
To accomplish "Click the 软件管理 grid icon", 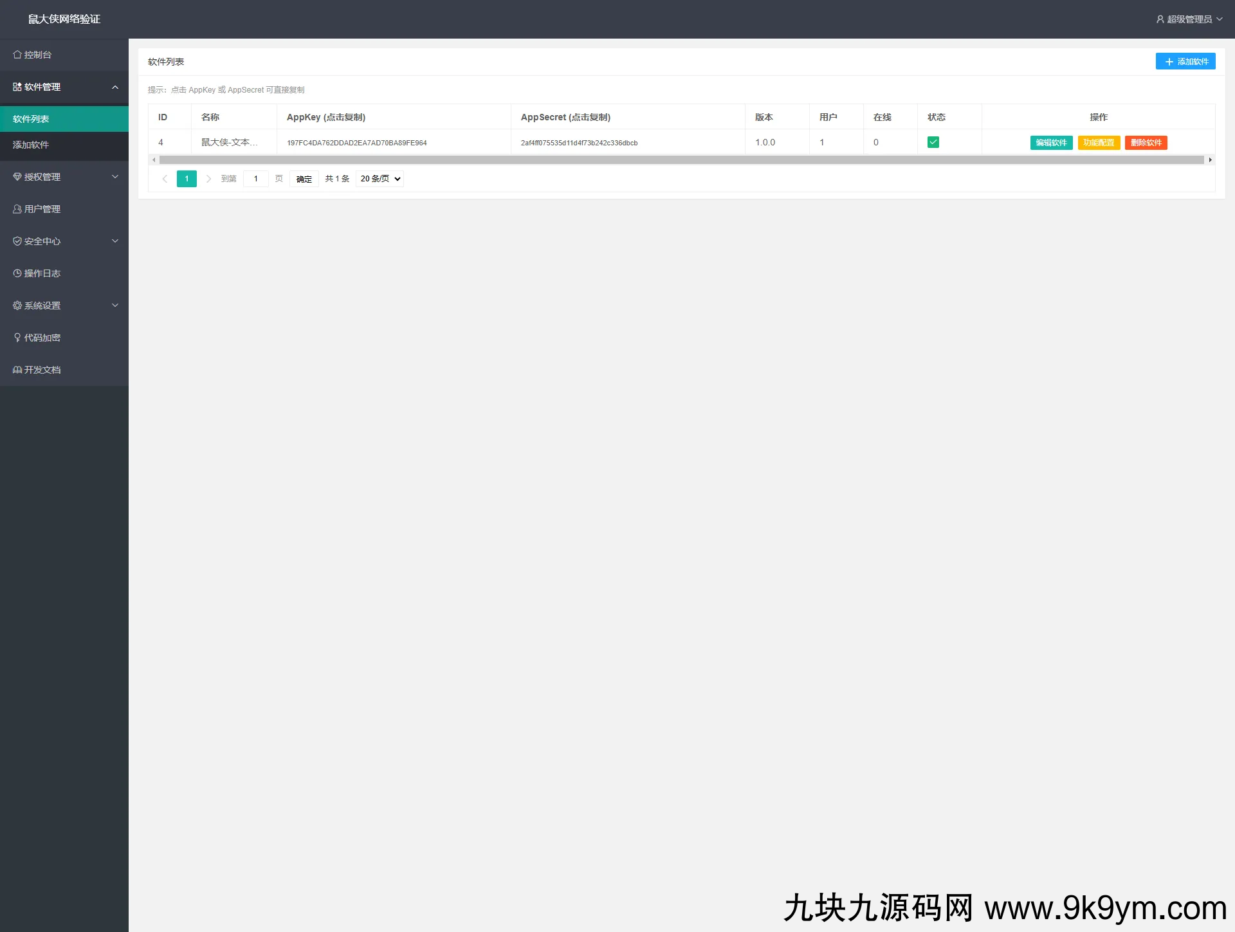I will click(17, 87).
